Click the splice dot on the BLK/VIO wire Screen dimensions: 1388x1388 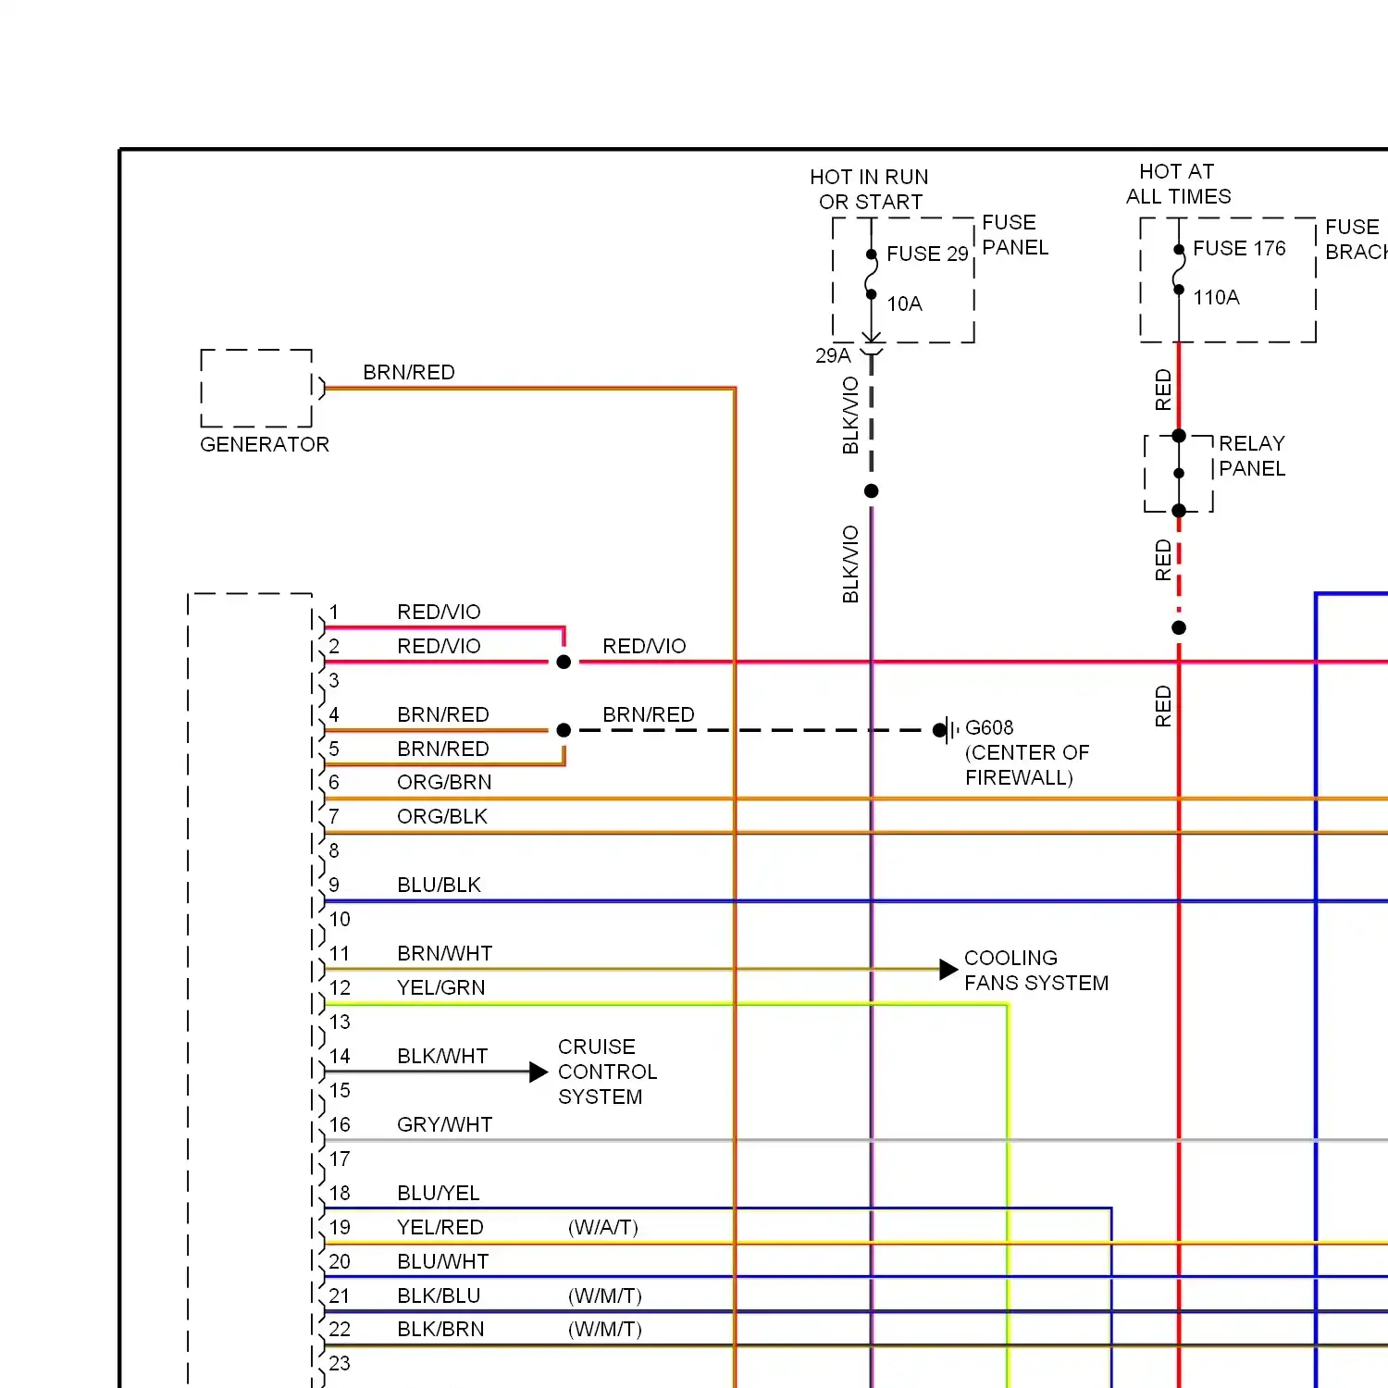click(871, 490)
